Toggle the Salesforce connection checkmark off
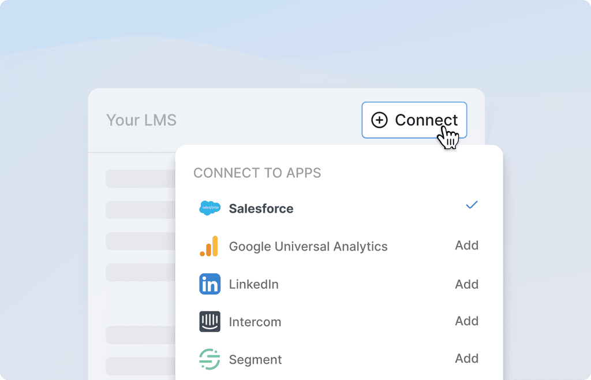591x380 pixels. click(472, 205)
